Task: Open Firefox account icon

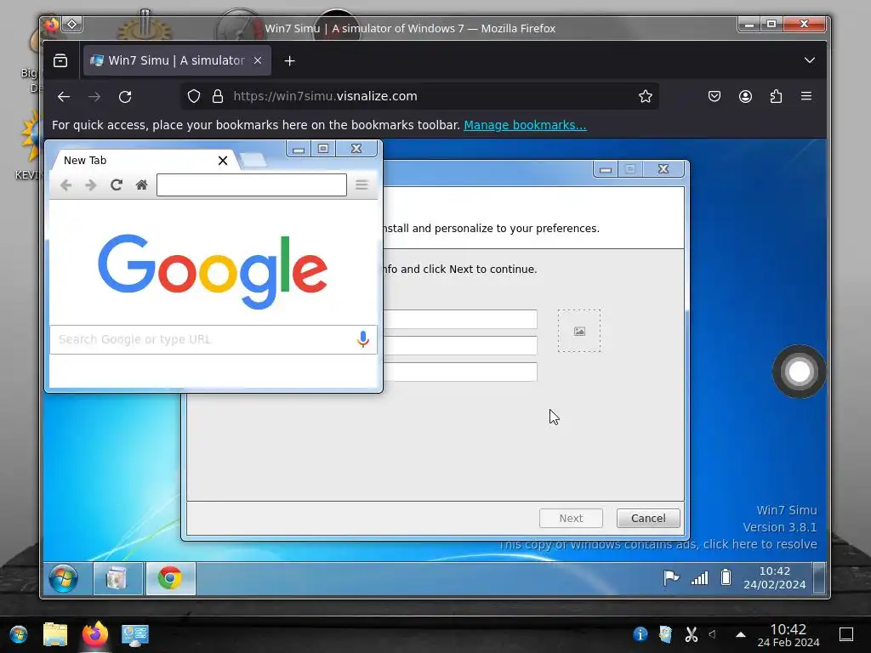Action: [x=745, y=97]
